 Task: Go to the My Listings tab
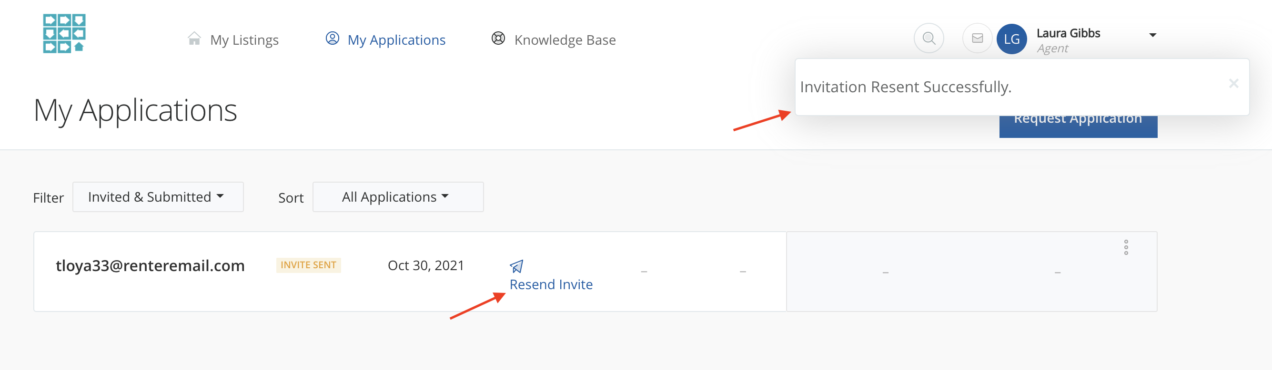pyautogui.click(x=244, y=40)
